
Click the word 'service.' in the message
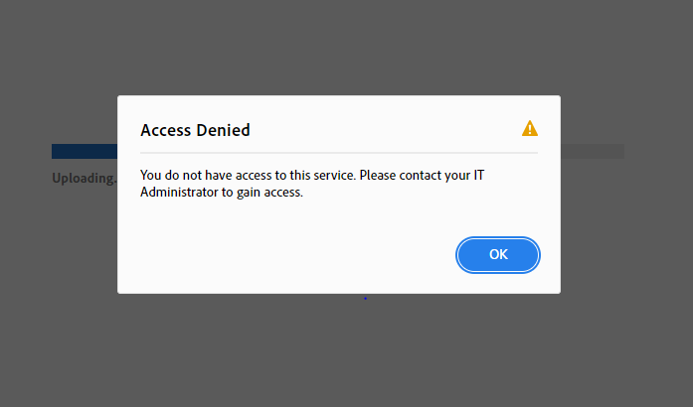tap(330, 176)
